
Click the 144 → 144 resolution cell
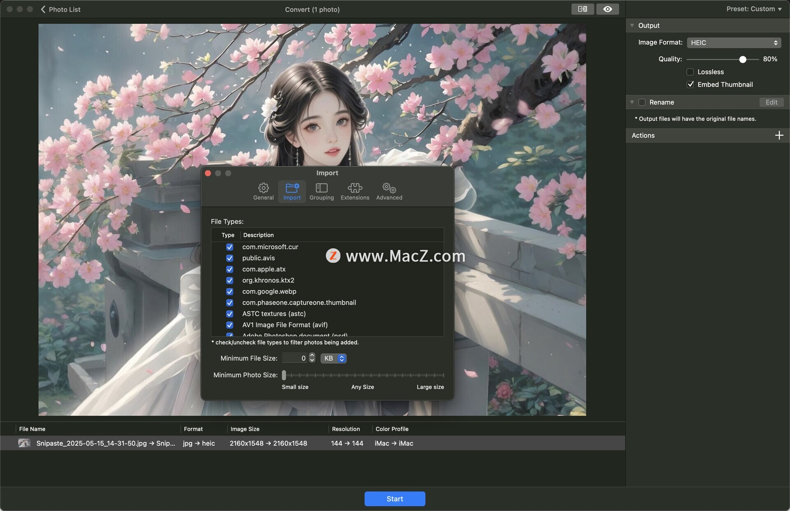pyautogui.click(x=347, y=443)
